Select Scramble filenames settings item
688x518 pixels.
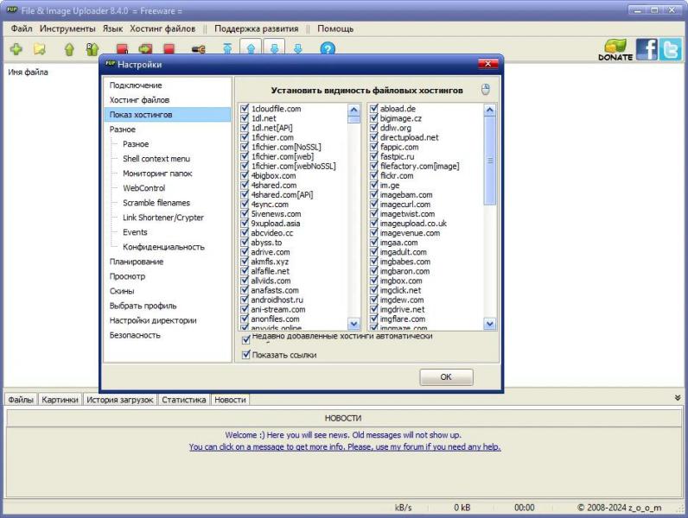(x=156, y=203)
